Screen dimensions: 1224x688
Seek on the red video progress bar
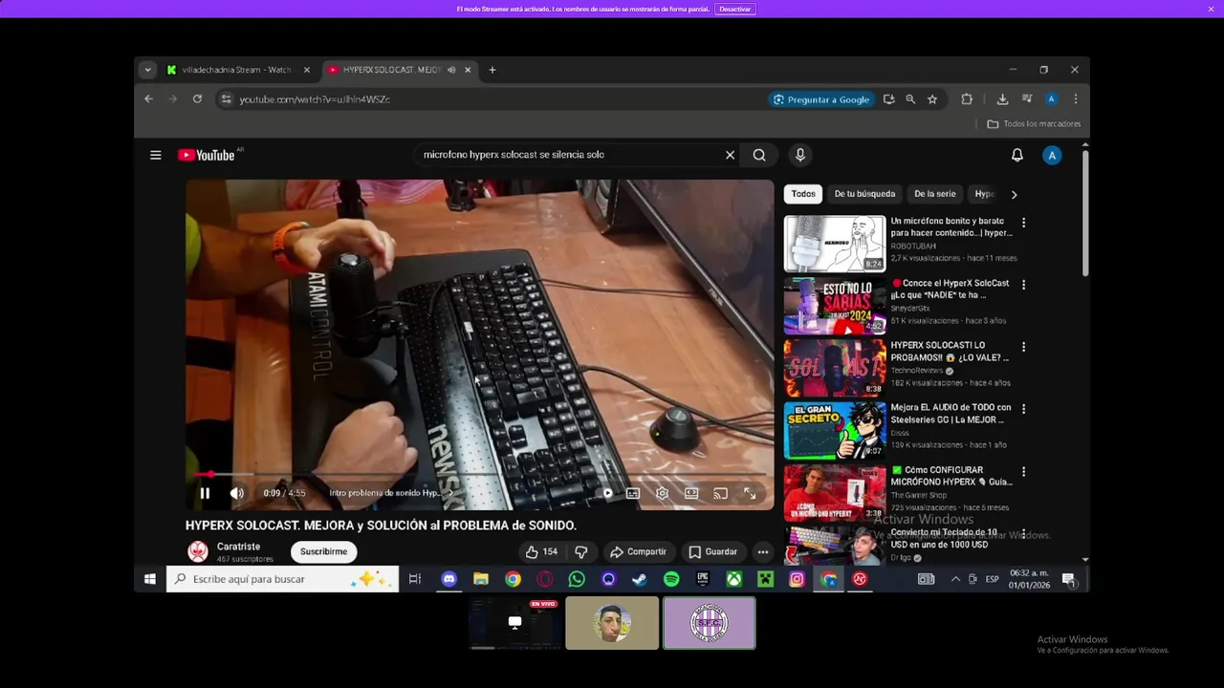479,474
